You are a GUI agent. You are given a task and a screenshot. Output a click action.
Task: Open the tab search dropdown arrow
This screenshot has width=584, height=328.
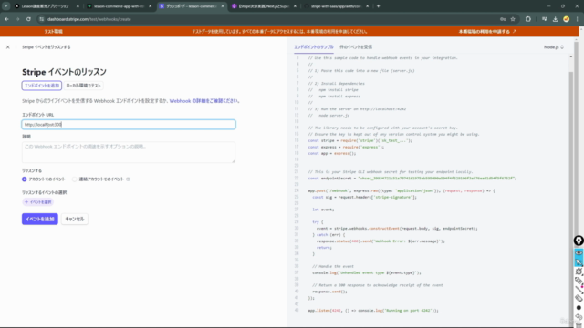6,6
